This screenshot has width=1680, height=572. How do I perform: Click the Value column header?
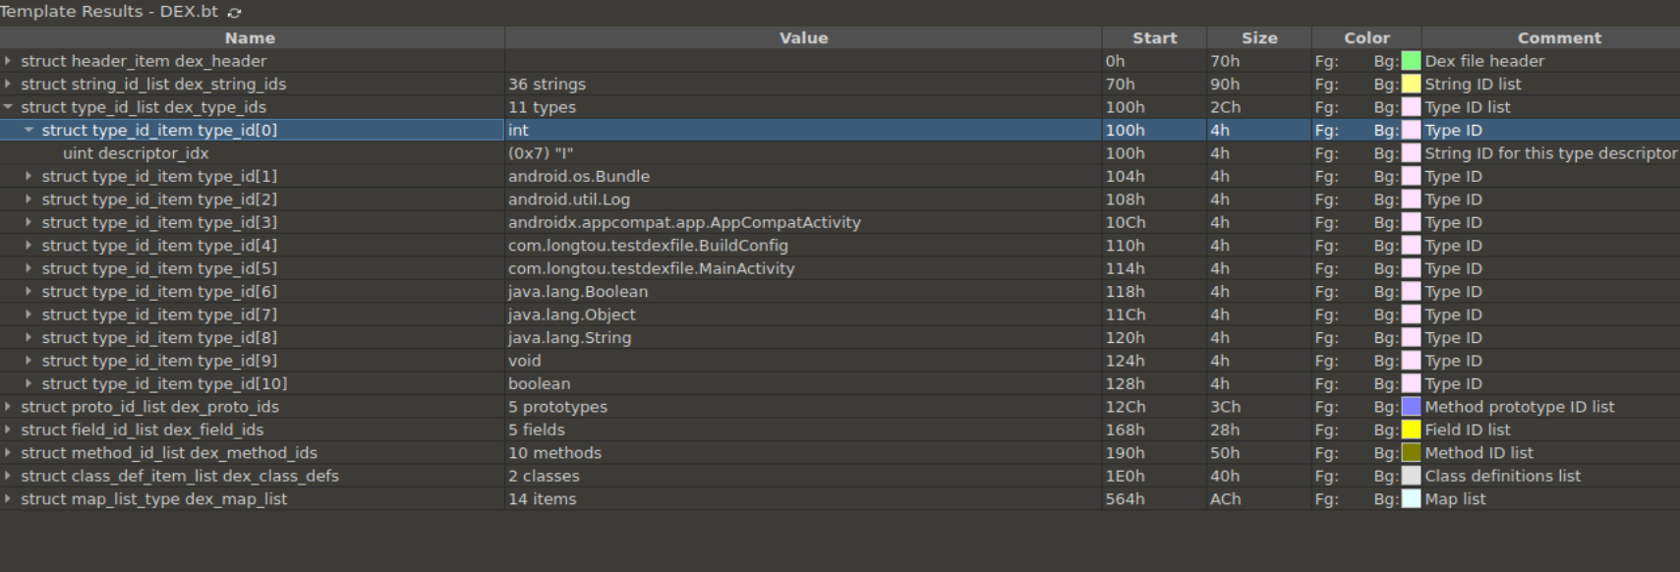803,38
